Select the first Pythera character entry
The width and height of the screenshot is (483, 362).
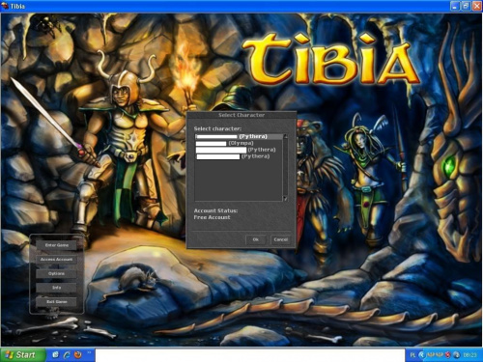tap(239, 136)
